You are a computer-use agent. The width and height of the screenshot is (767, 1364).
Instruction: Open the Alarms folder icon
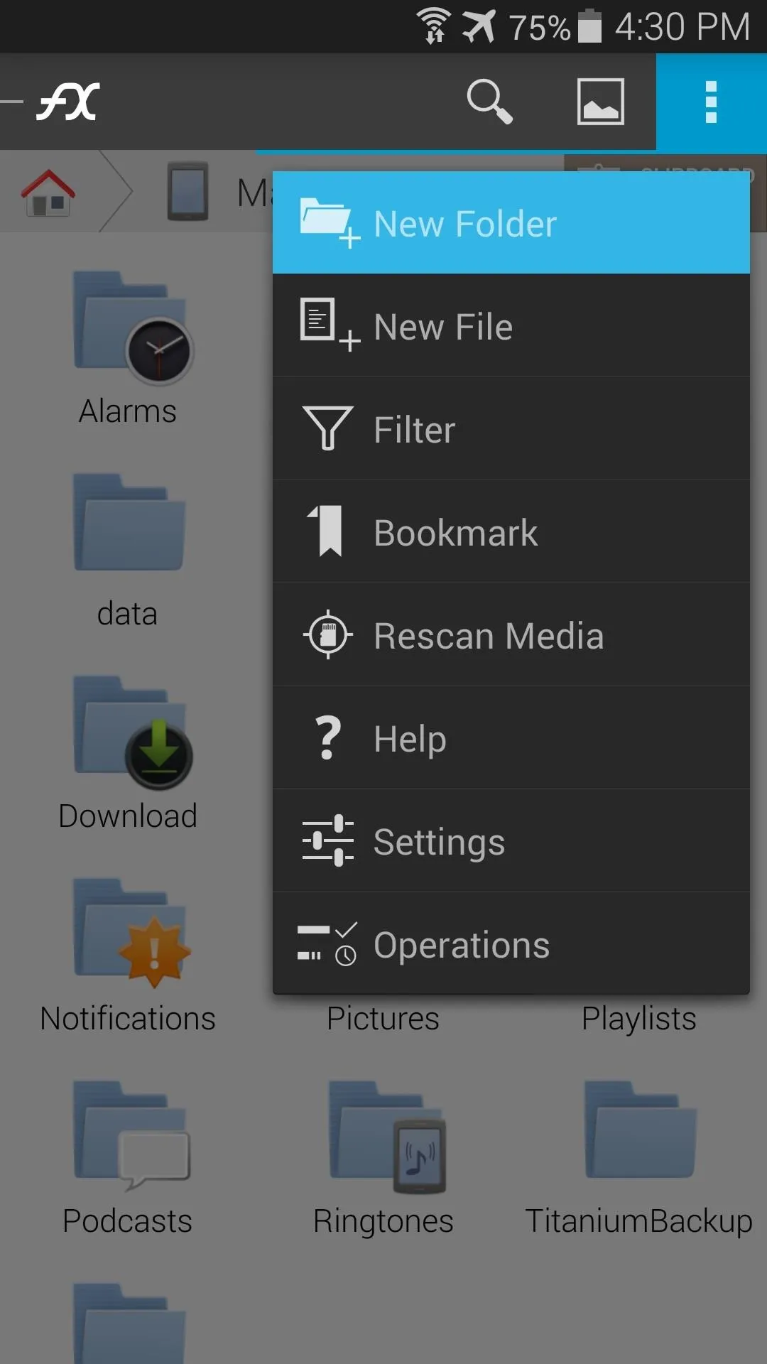click(132, 328)
